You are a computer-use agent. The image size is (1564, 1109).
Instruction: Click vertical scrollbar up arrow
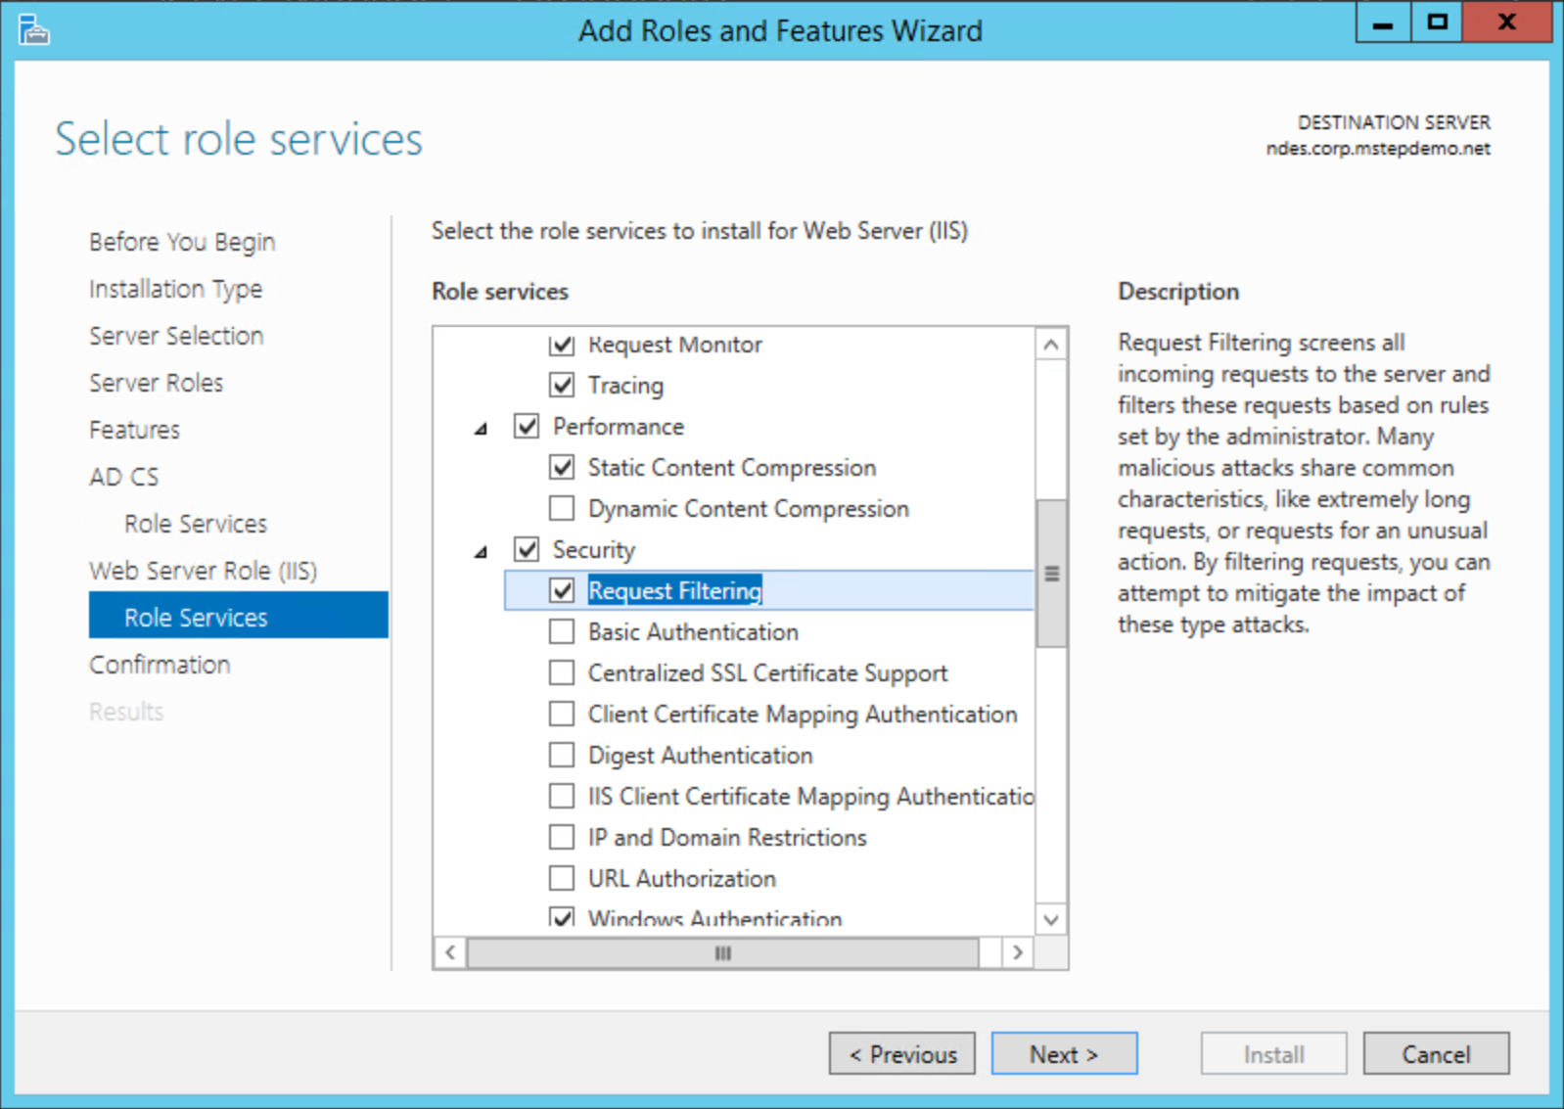tap(1051, 345)
